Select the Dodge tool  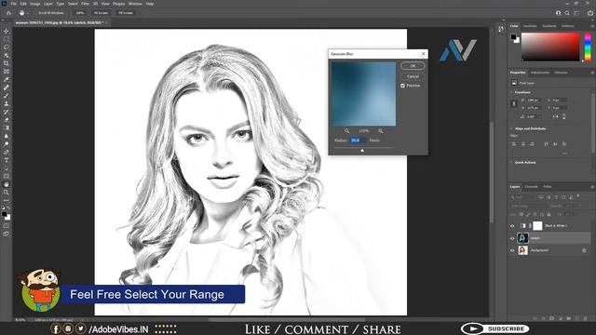click(x=7, y=144)
